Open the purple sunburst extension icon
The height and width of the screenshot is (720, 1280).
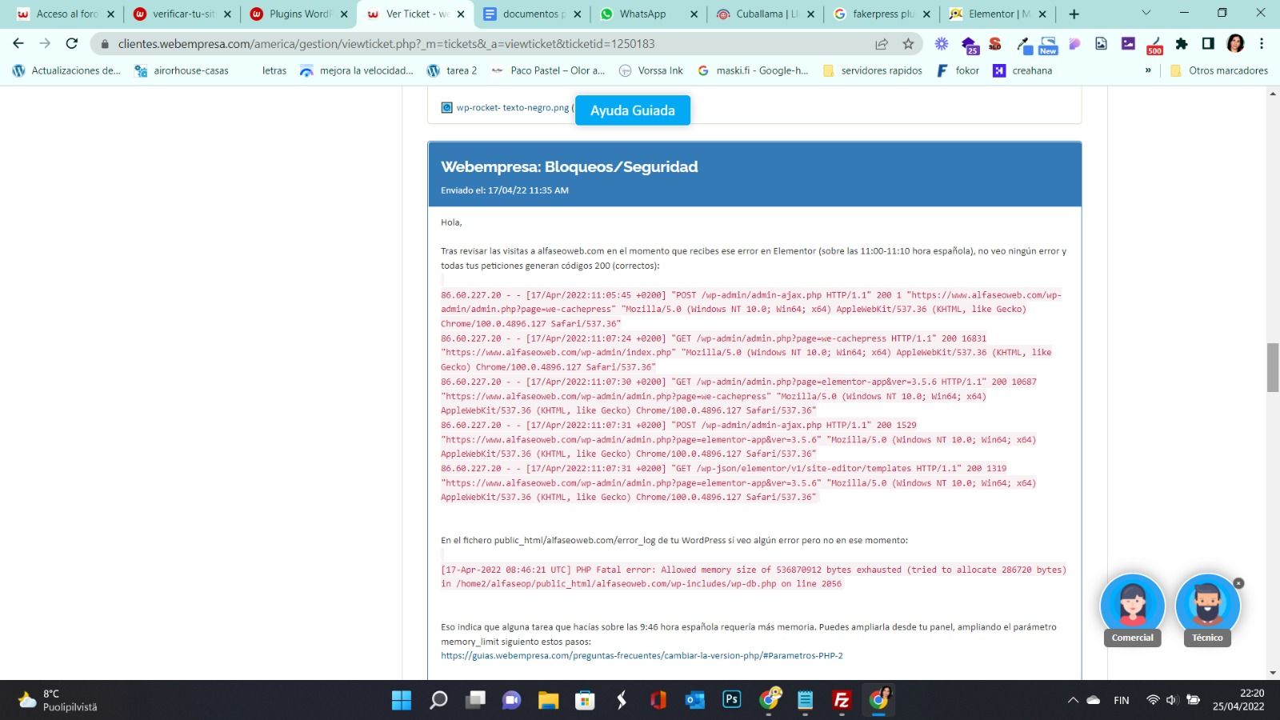(x=942, y=44)
